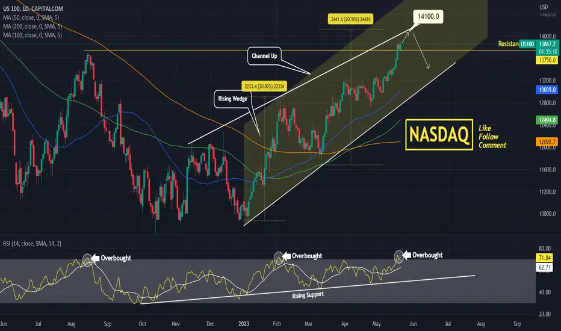561x331 pixels.
Task: Click the 20.00 RSI axis tick
Action: tap(545, 314)
